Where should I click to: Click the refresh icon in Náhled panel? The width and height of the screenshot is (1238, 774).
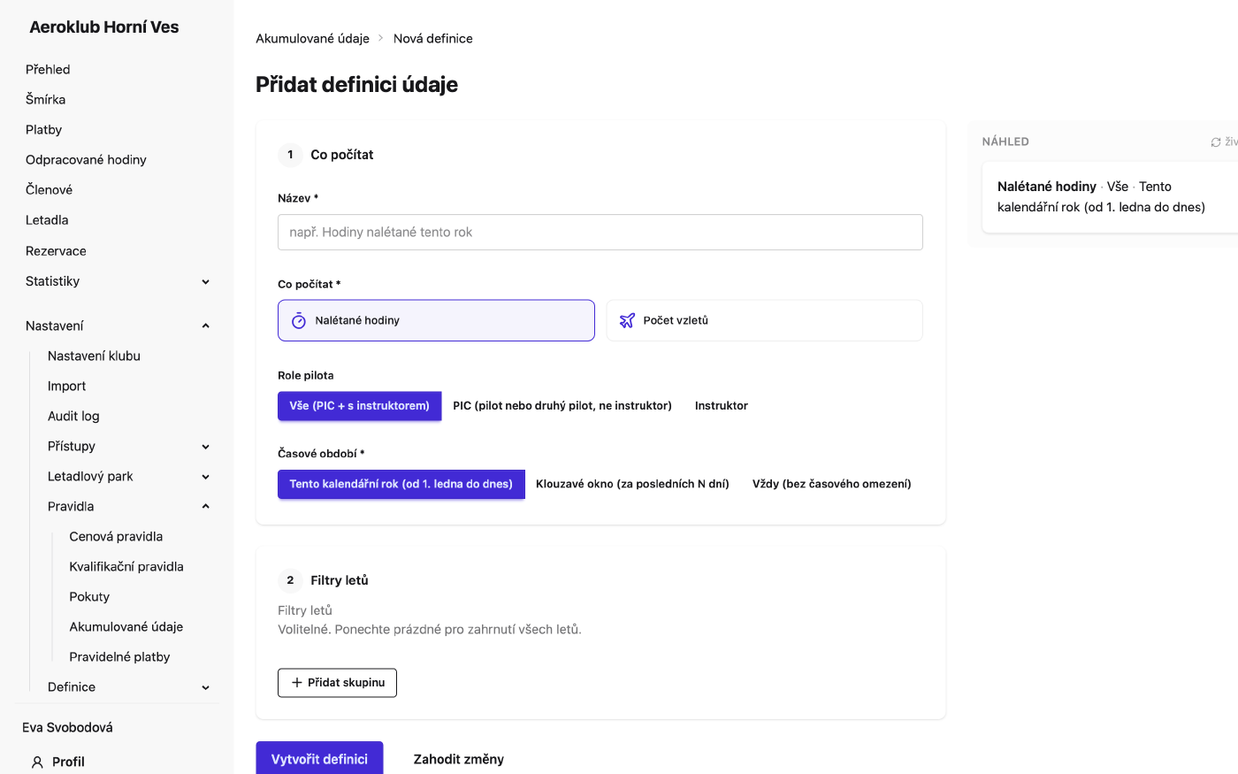1216,142
